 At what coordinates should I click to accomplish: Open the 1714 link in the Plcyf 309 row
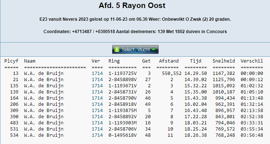pos(97,111)
